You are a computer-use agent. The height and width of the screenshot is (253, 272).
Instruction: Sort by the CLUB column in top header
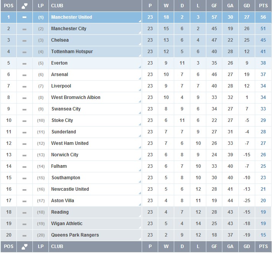(57, 6)
